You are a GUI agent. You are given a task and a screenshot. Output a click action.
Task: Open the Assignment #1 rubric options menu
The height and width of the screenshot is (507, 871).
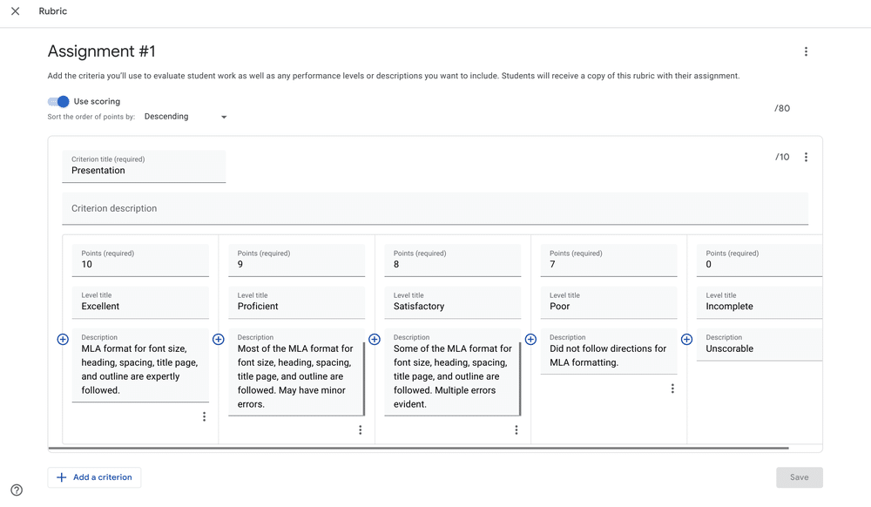[x=806, y=51]
